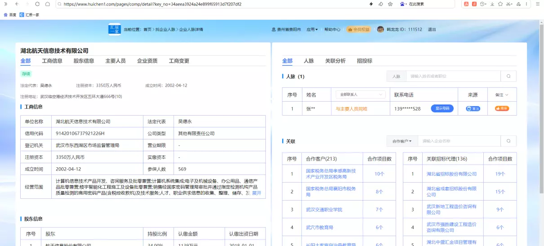This screenshot has height=246, width=544.
Task: Switch to 企业资质 tab
Action: (147, 61)
